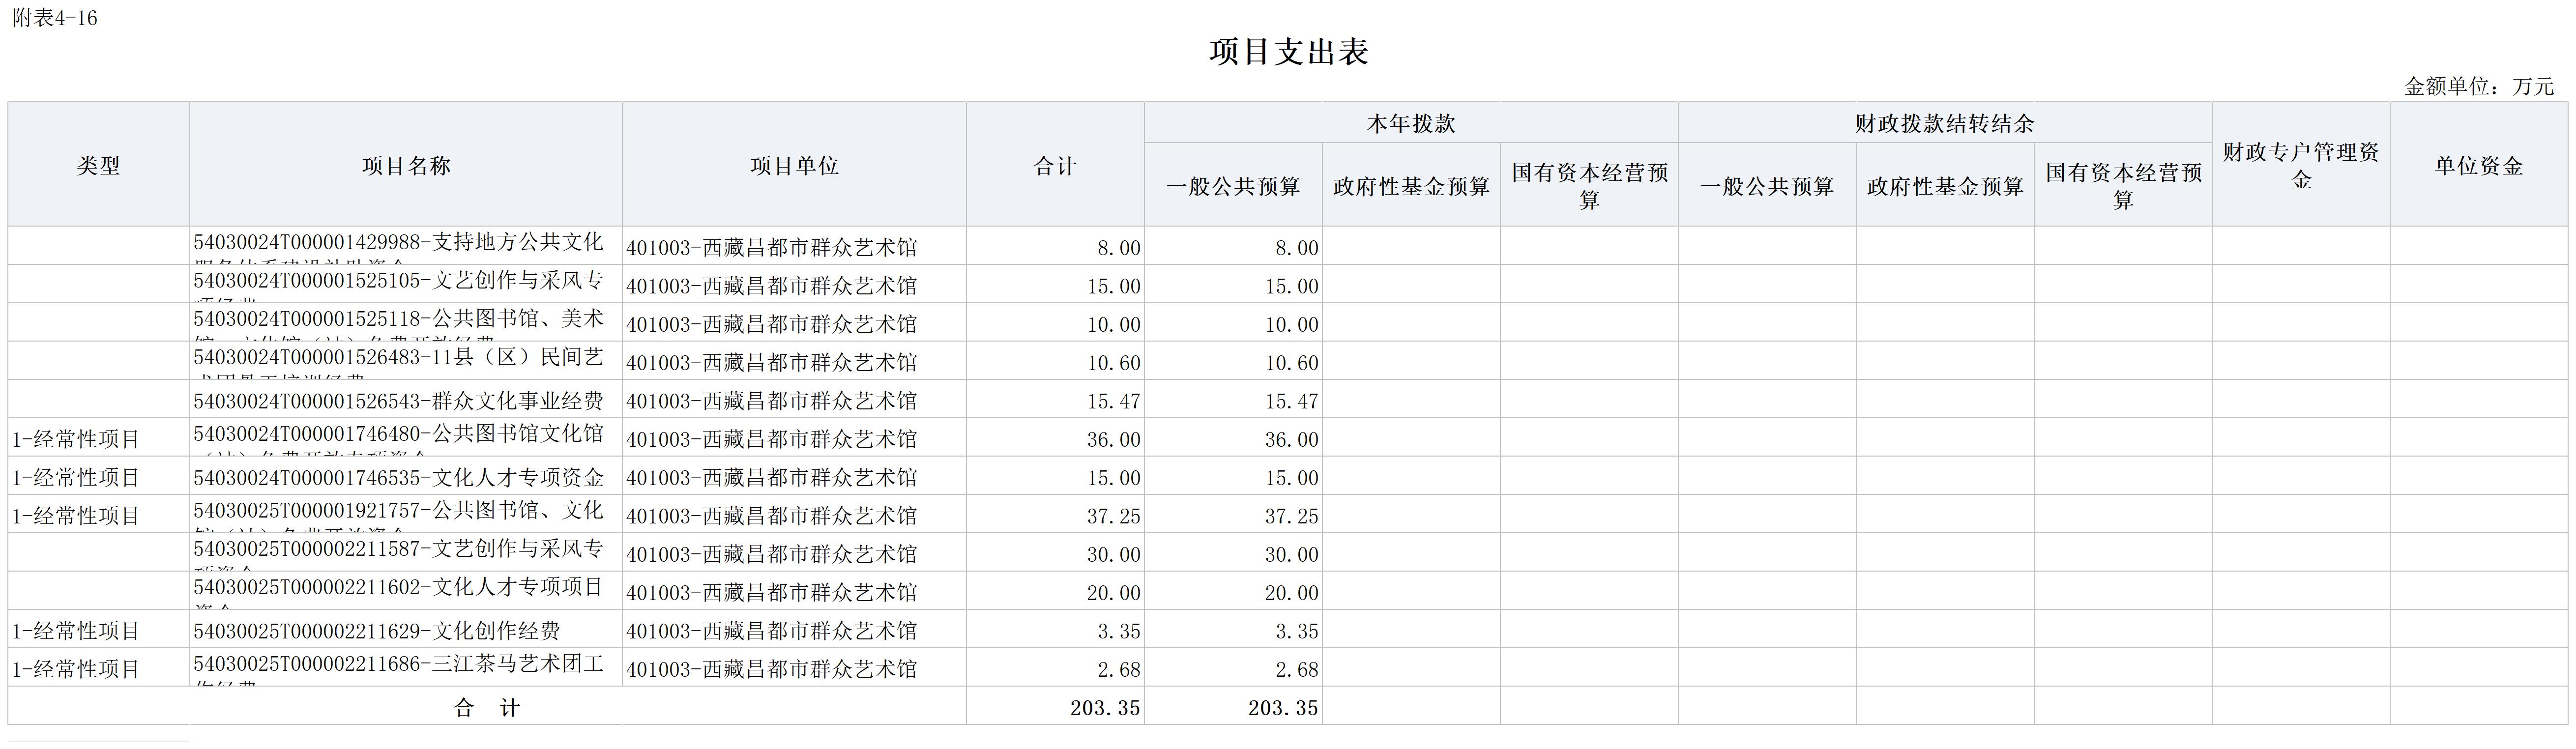The height and width of the screenshot is (749, 2576).
Task: Select the 类型 column header
Action: [98, 166]
